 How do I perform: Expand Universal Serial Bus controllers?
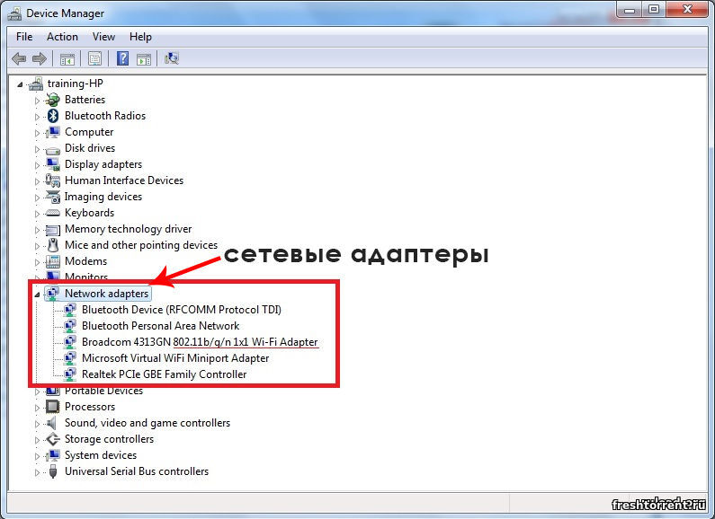pyautogui.click(x=37, y=471)
